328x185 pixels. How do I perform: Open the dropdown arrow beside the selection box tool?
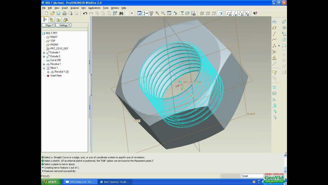pyautogui.click(x=132, y=13)
